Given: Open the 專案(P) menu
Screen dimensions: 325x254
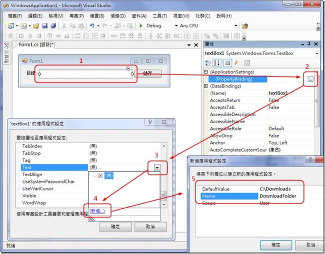Looking at the screenshot, I should [x=76, y=16].
